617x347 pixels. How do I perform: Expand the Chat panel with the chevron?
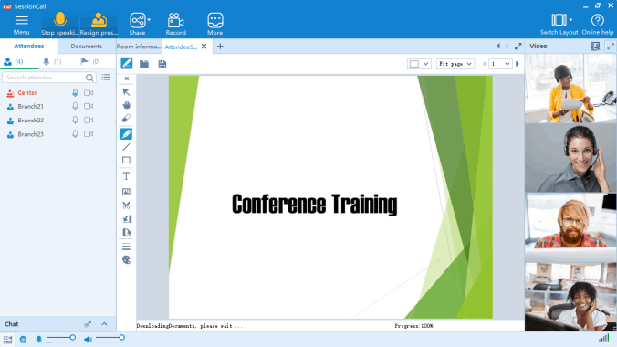(104, 324)
